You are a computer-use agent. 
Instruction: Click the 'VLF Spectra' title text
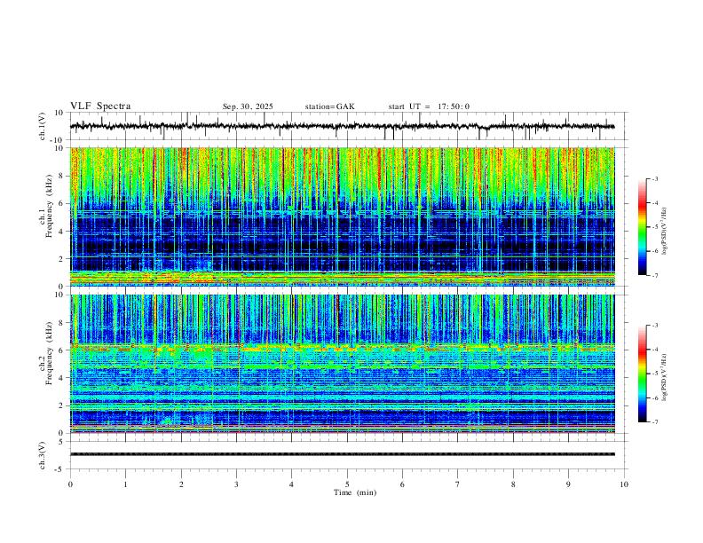(x=100, y=106)
